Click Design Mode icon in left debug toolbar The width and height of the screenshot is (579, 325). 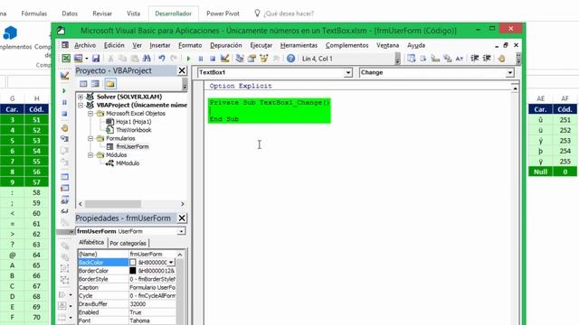tap(64, 76)
